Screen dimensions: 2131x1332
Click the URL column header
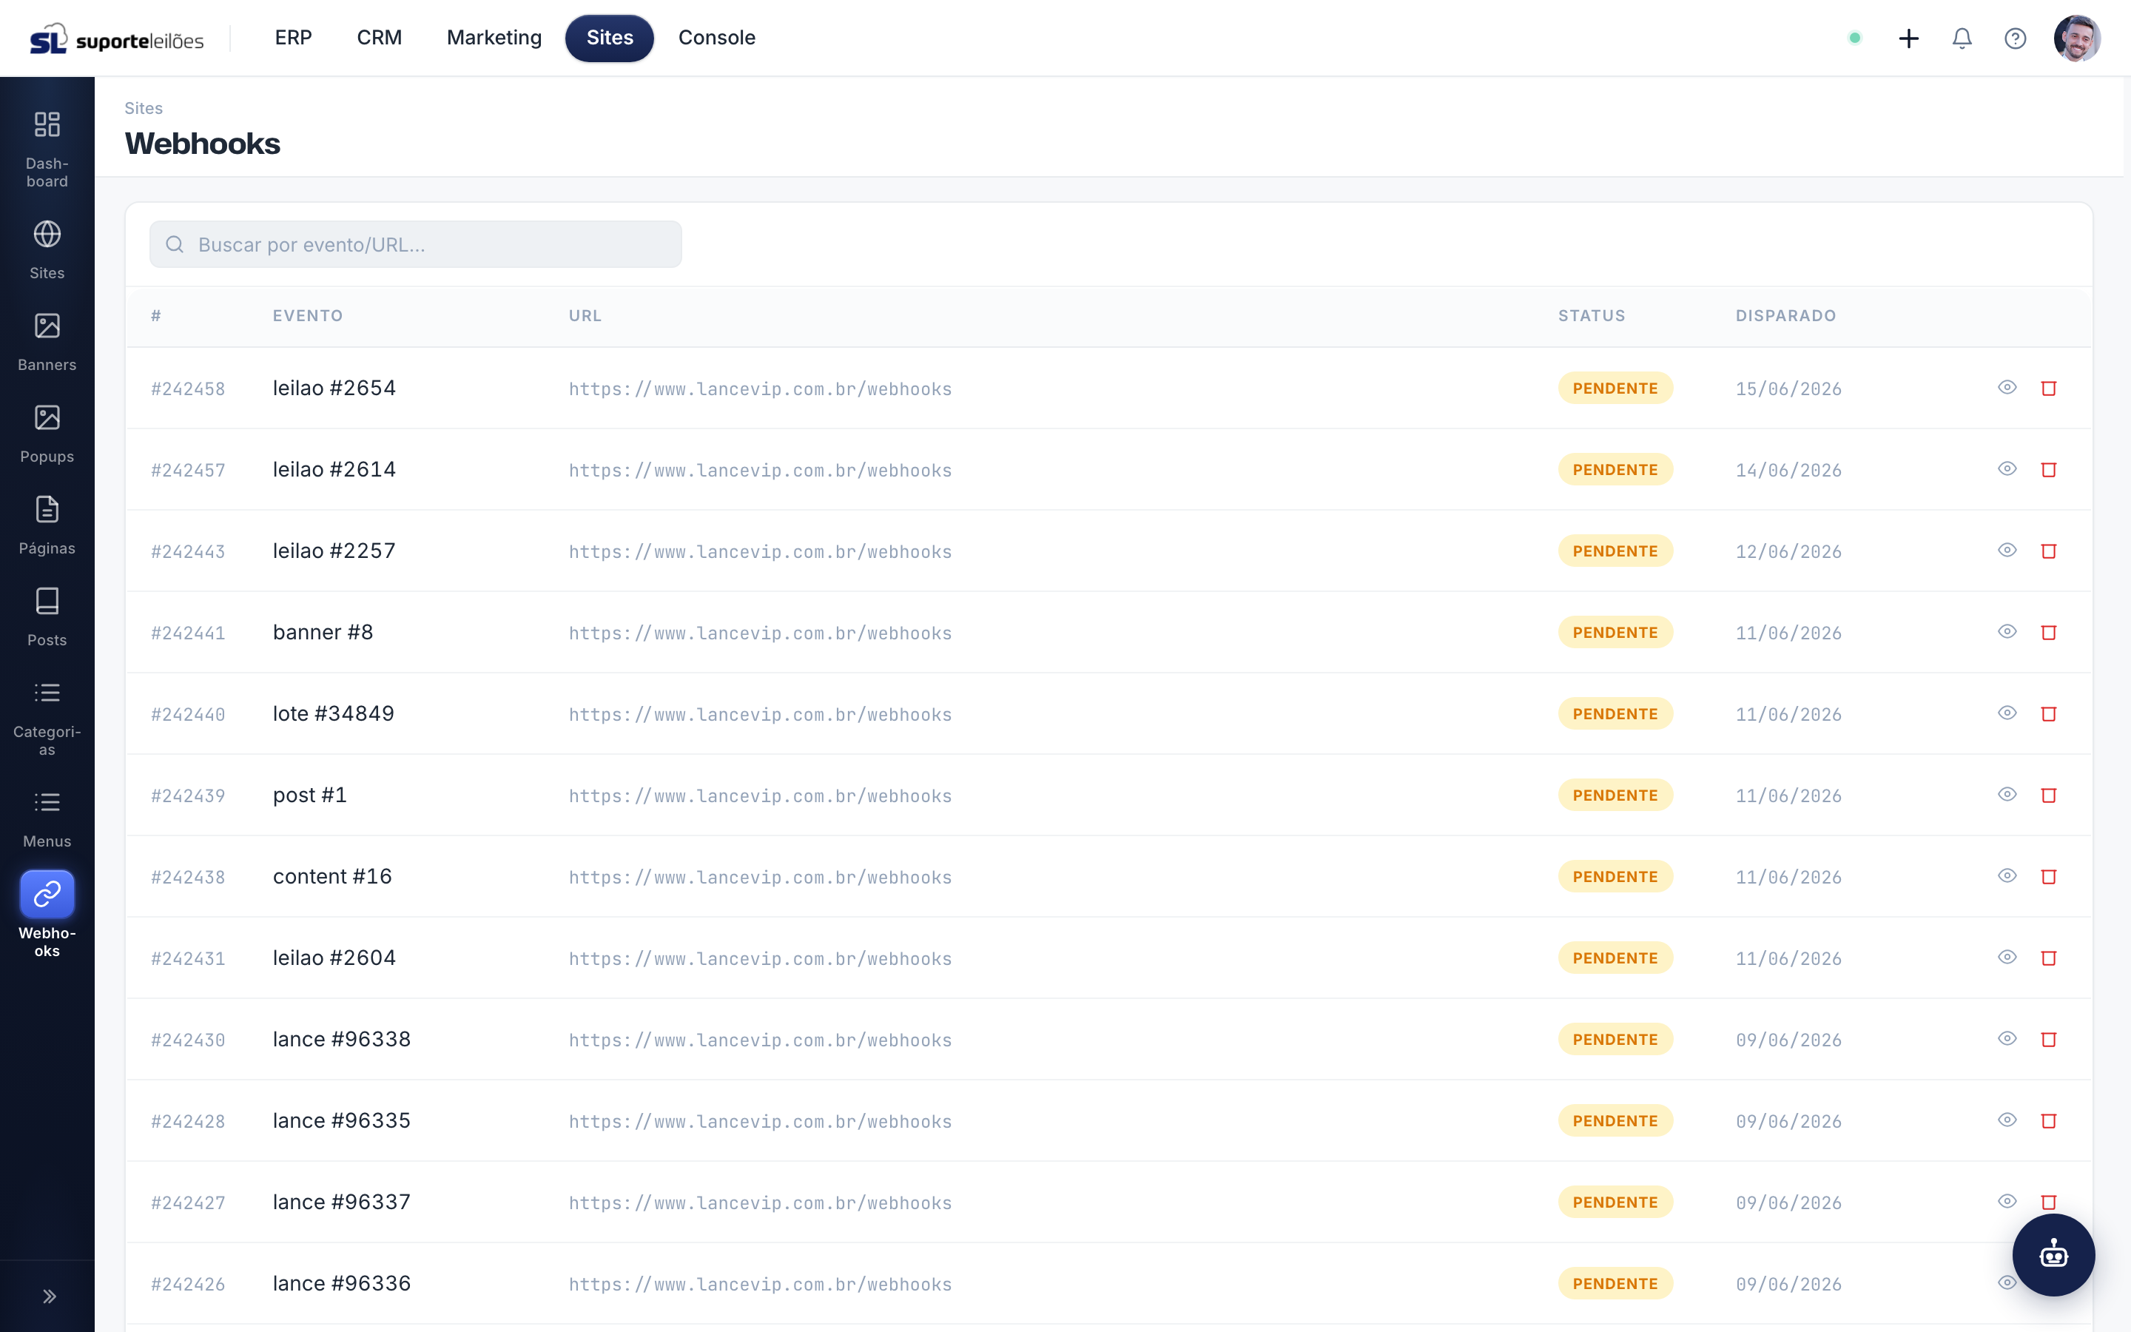tap(585, 315)
